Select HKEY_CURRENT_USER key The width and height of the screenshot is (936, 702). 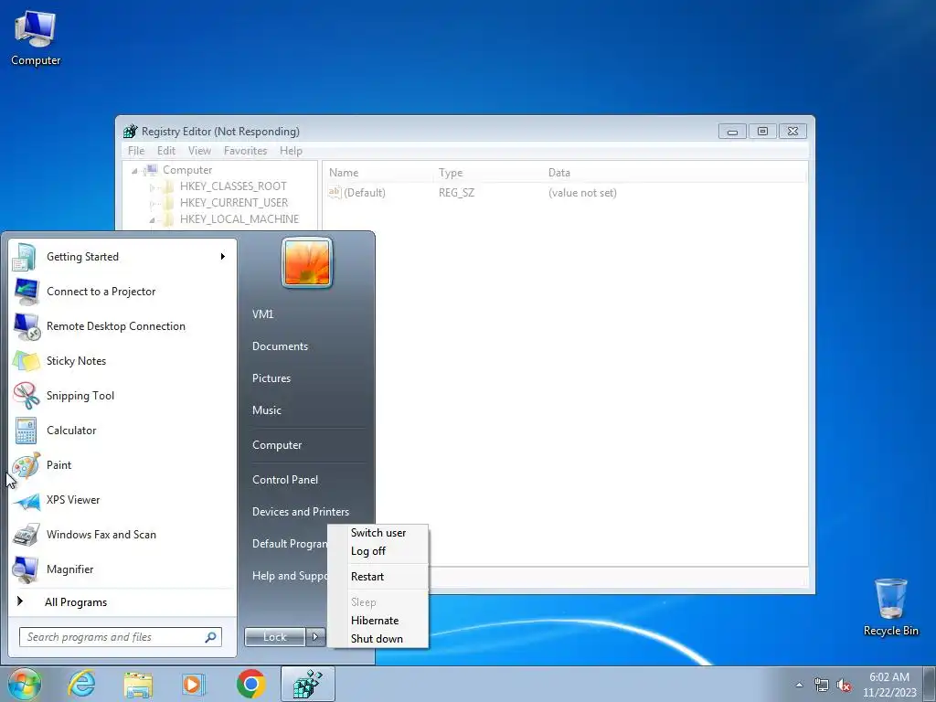tap(234, 203)
